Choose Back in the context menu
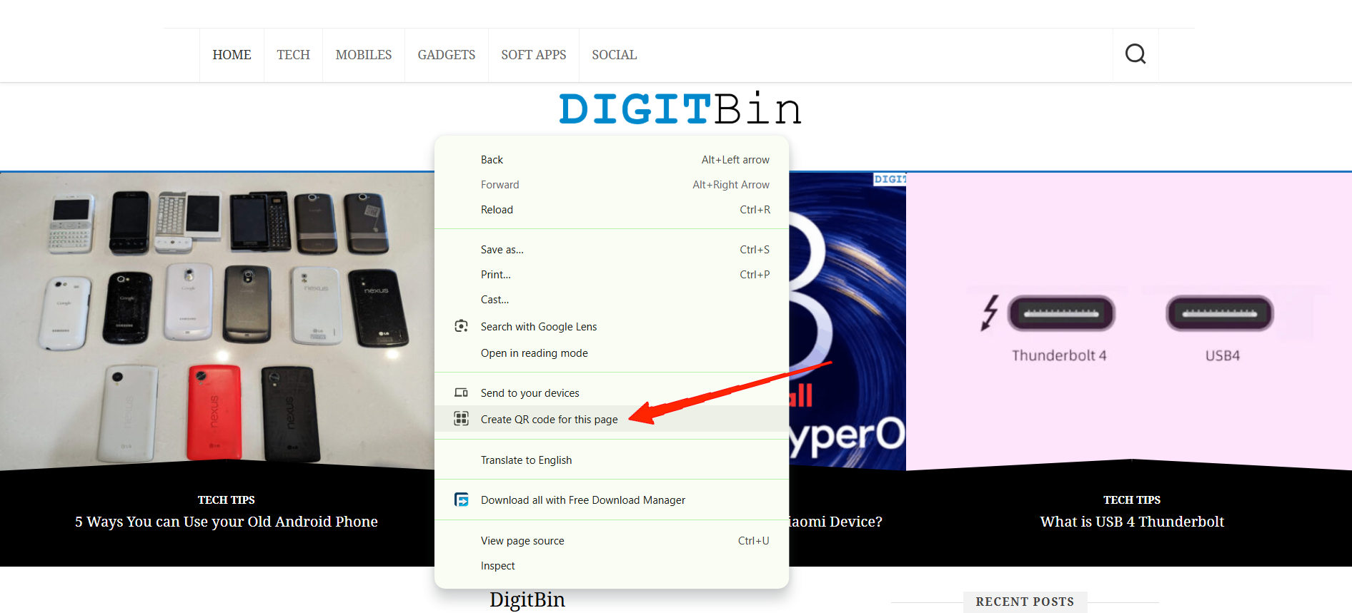Screen dimensions: 1352x613 [x=612, y=160]
